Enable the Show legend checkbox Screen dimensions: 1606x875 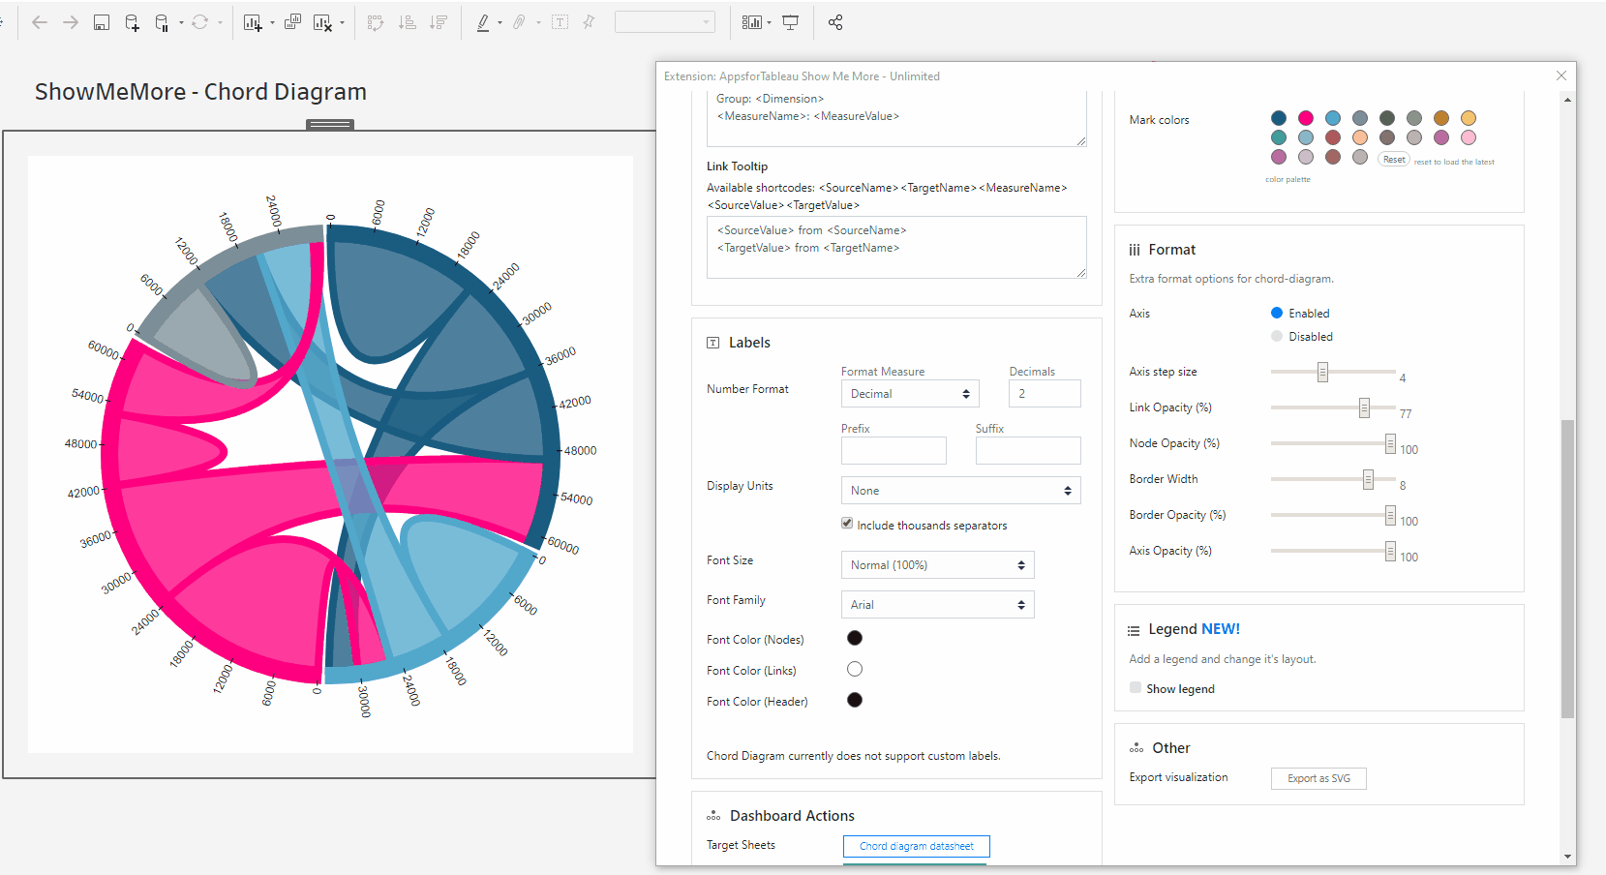click(1136, 688)
